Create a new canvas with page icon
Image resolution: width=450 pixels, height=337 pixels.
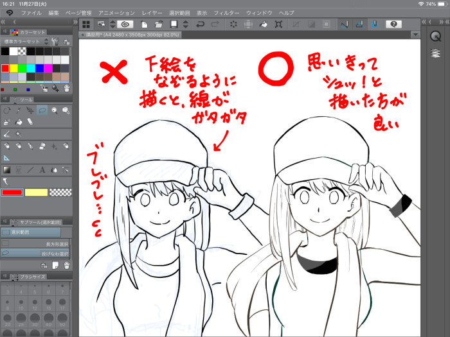tap(145, 24)
